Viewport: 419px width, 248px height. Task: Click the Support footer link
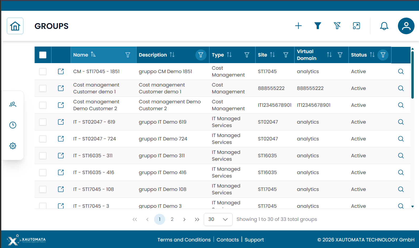click(x=254, y=240)
